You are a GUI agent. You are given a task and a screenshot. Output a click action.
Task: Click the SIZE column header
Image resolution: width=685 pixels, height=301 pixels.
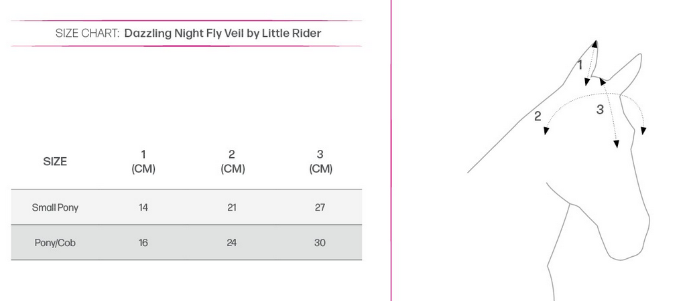click(x=55, y=162)
